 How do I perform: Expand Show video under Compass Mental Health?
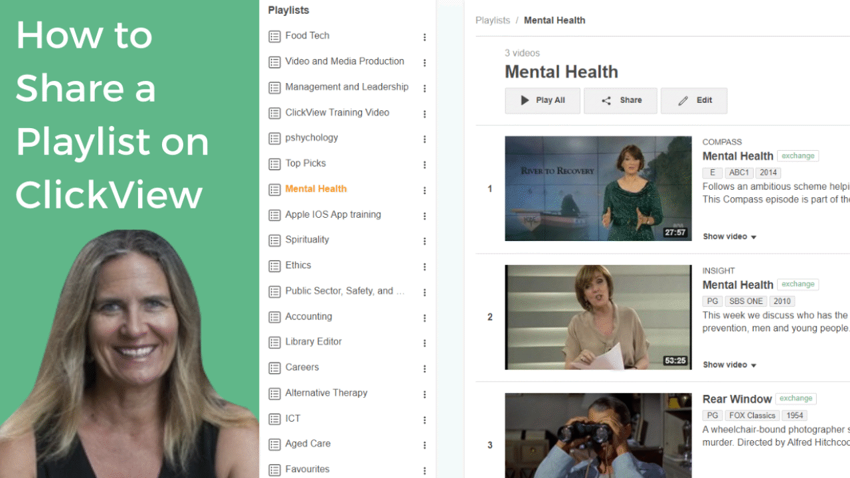click(730, 236)
